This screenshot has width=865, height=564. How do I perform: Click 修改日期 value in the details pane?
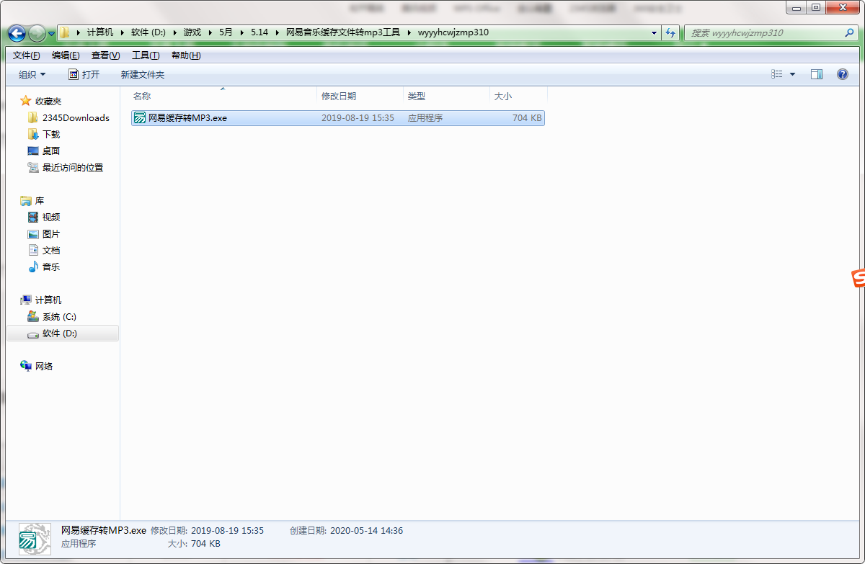227,531
